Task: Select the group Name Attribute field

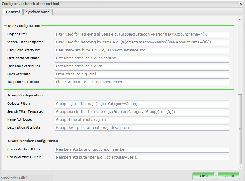Action: [x=142, y=119]
